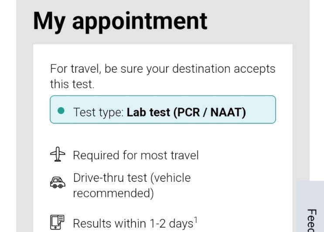Open footnote 1 after Results text
Viewport: 324px width, 232px height.
[x=196, y=220]
